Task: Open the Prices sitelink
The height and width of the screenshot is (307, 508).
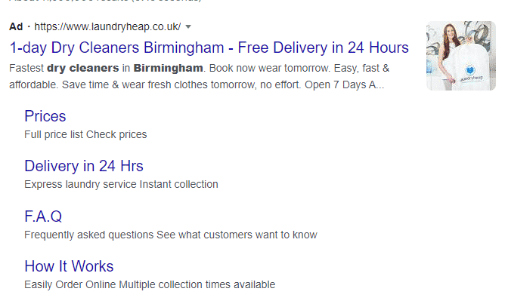Action: point(45,116)
